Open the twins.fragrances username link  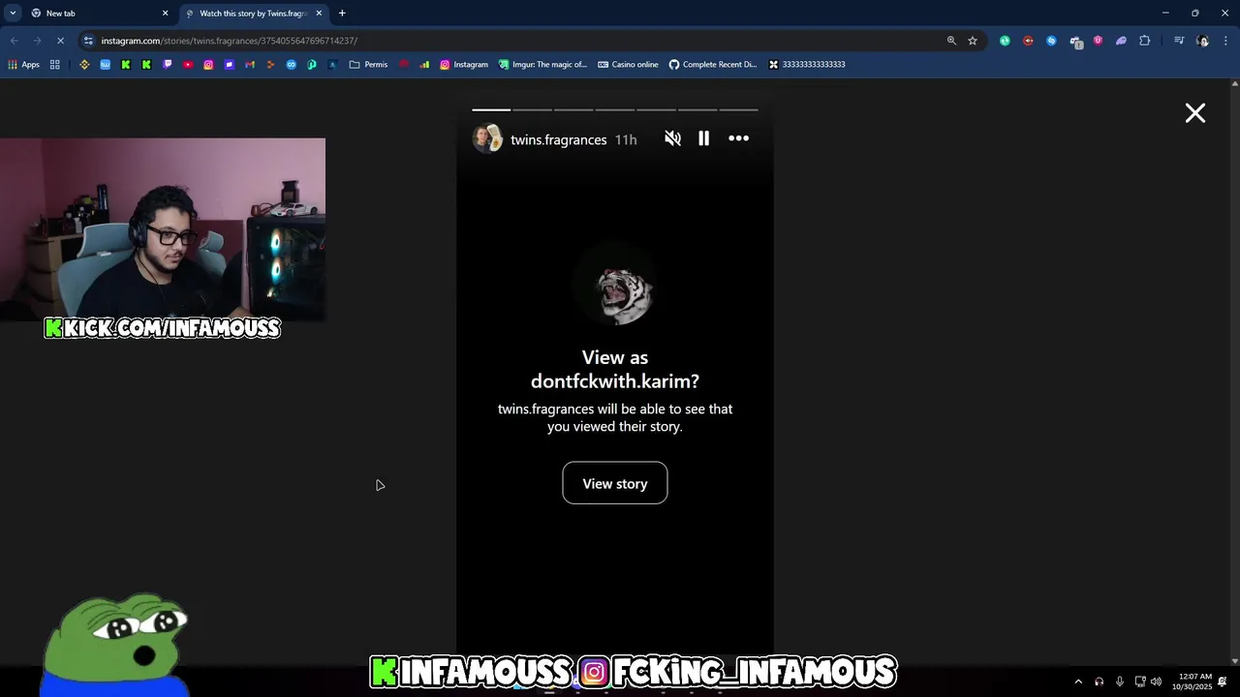coord(559,139)
